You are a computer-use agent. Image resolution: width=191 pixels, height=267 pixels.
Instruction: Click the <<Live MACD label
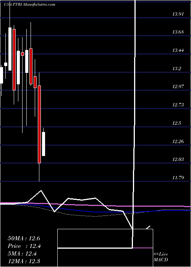[x=161, y=257]
